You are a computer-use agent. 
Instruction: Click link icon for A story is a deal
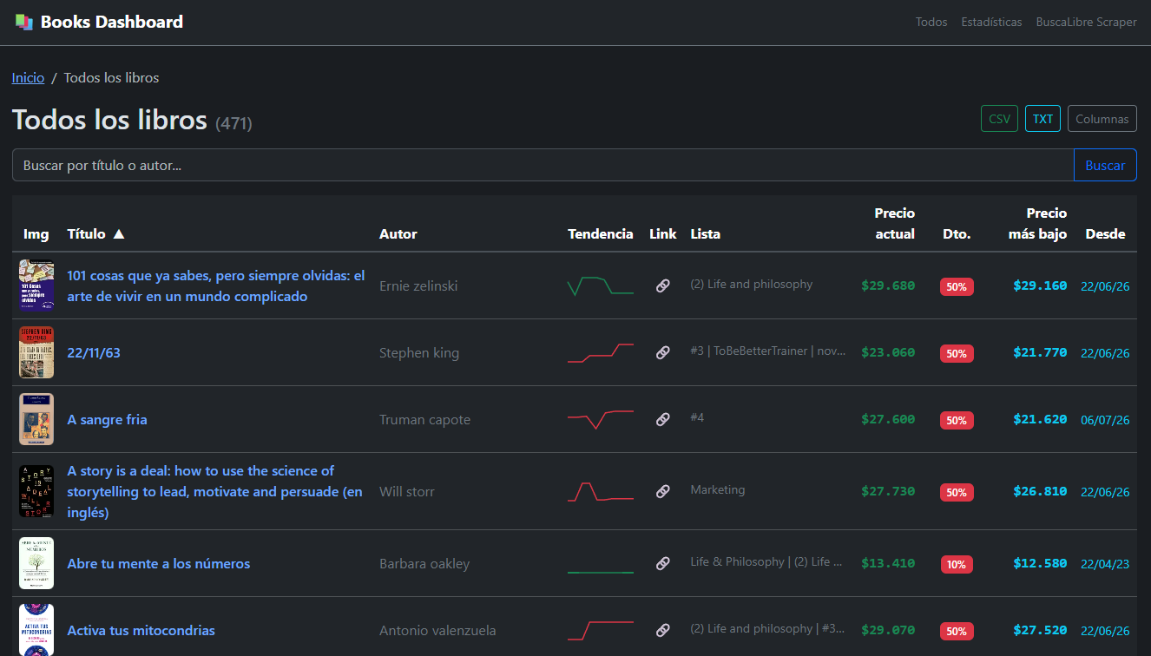(x=663, y=491)
